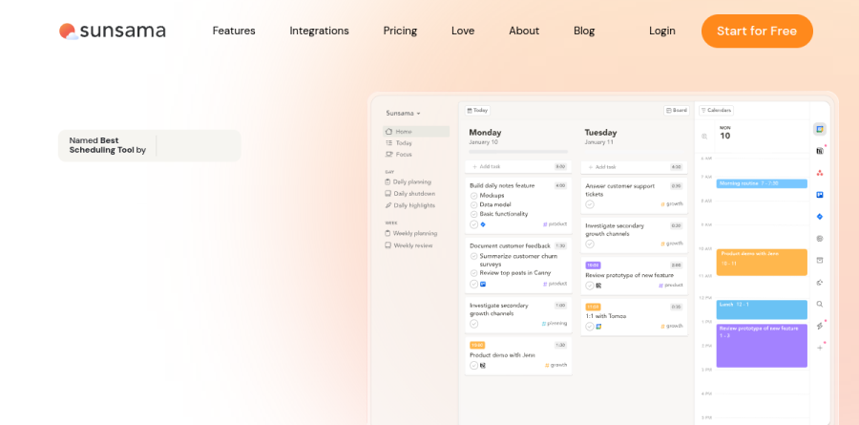Click Add task under Monday

point(518,167)
